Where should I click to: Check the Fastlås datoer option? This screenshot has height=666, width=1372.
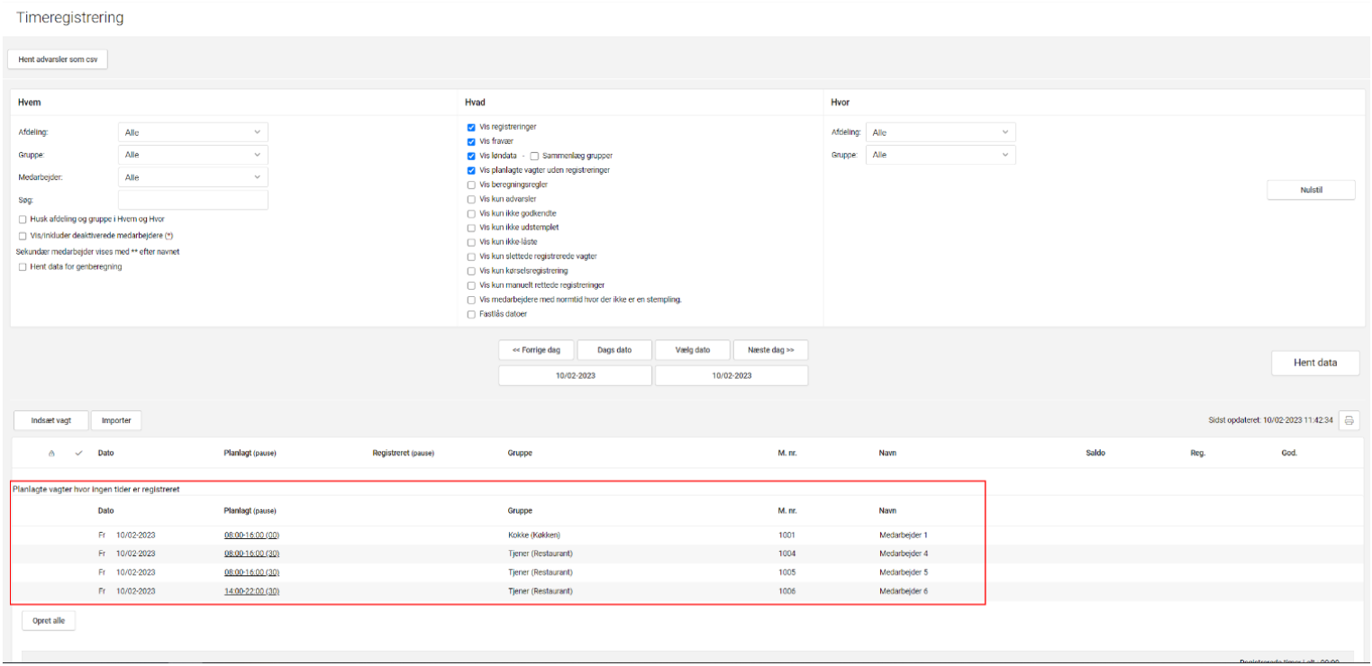pos(471,314)
